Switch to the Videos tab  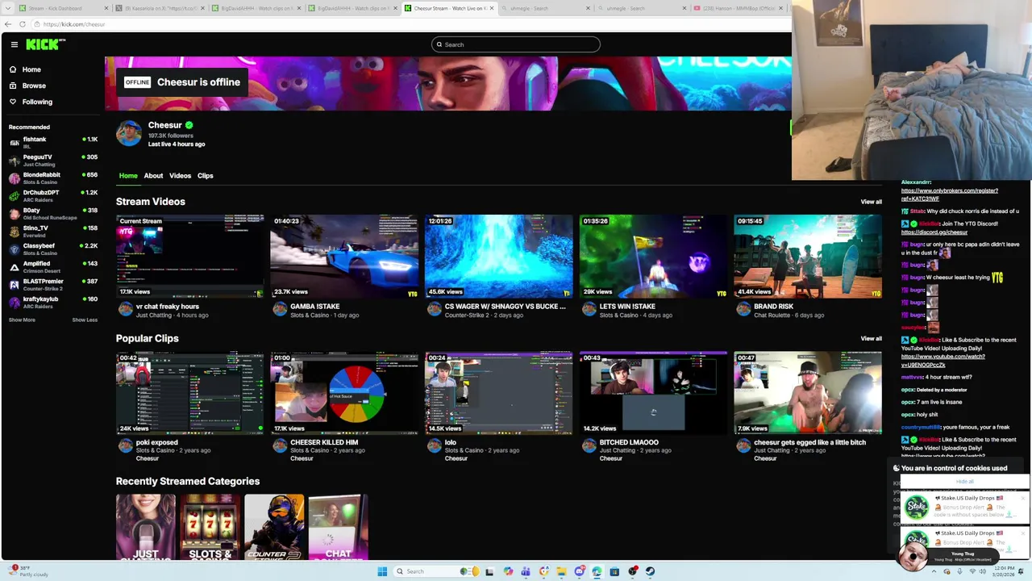click(x=180, y=175)
